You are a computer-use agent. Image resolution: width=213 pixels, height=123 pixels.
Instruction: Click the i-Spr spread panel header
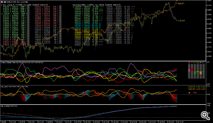pyautogui.click(x=24, y=5)
